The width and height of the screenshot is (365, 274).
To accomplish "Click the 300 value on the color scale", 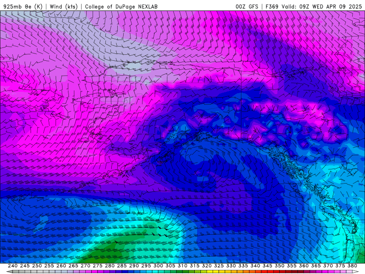I will tap(158, 266).
